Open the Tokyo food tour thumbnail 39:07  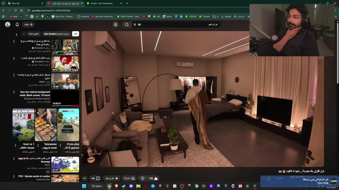pyautogui.click(x=65, y=64)
